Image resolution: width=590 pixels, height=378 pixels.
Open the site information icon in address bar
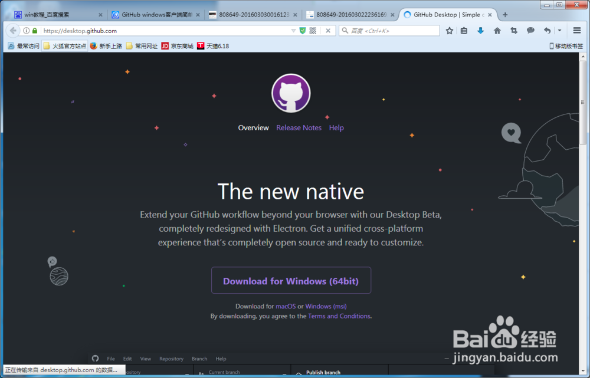click(27, 31)
